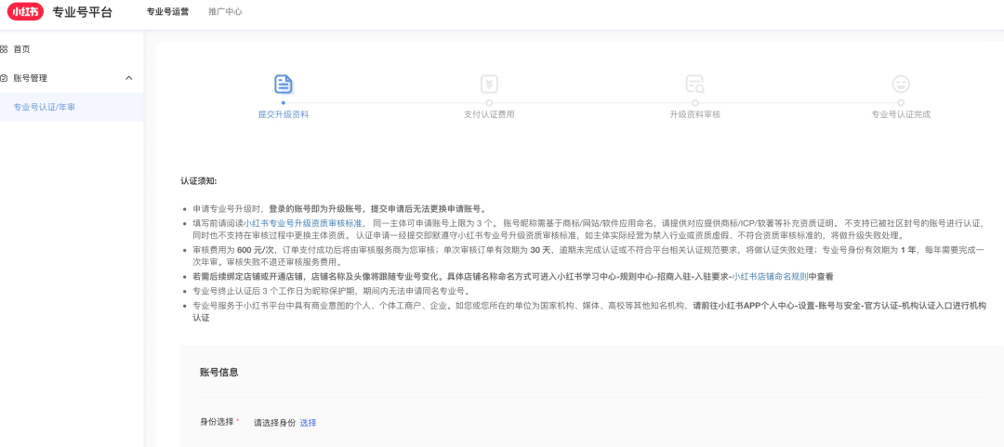Screen dimensions: 1004x447
Task: Switch to the 推广中心 tab
Action: (x=225, y=11)
